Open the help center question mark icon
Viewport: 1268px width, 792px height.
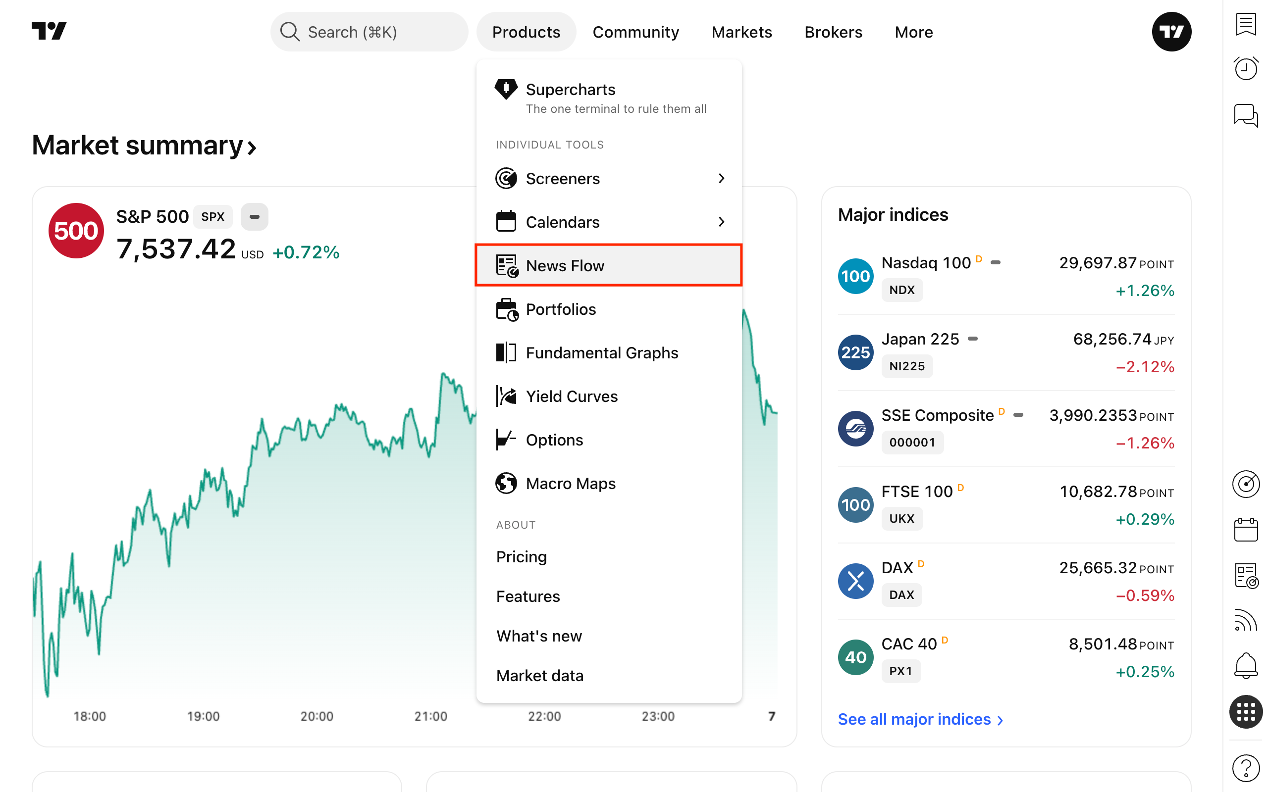1246,768
